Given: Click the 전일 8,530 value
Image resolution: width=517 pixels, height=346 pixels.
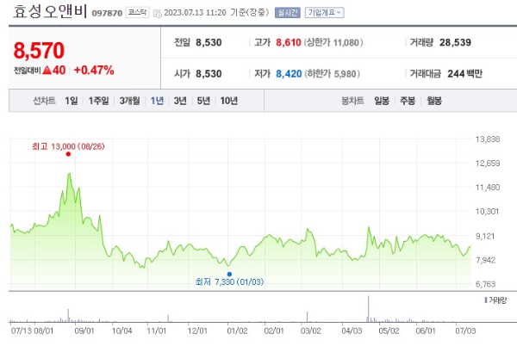Looking at the screenshot, I should tap(209, 42).
